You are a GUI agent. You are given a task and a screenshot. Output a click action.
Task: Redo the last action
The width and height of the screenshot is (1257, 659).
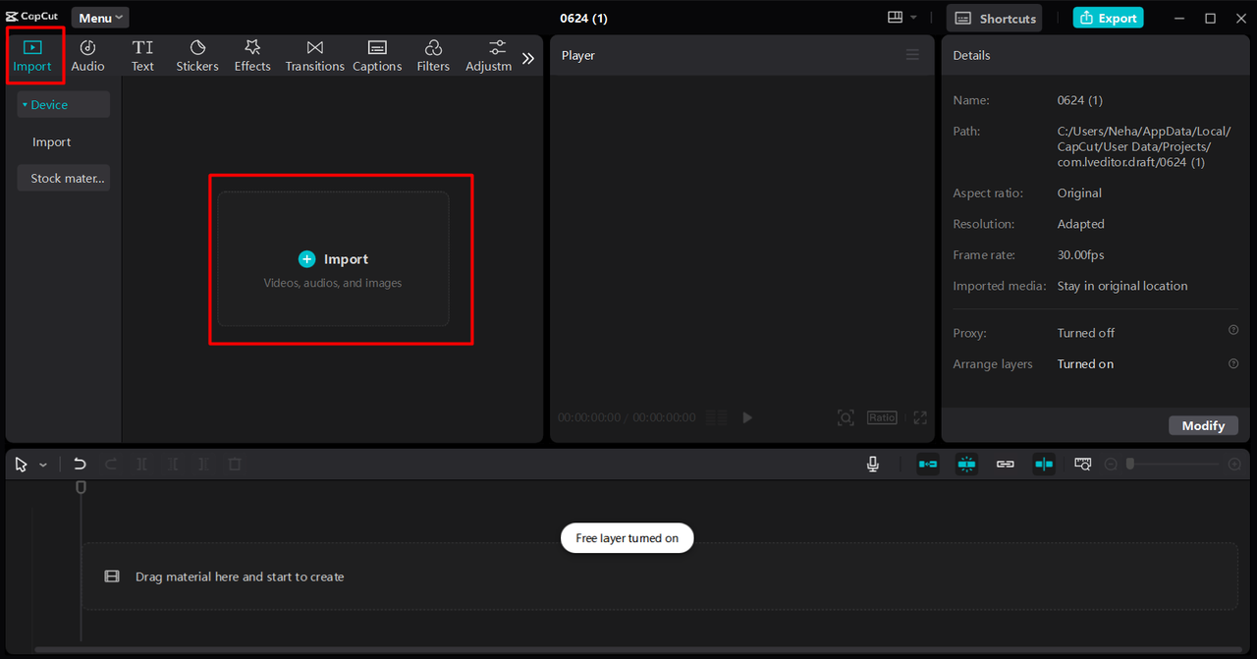coord(111,465)
